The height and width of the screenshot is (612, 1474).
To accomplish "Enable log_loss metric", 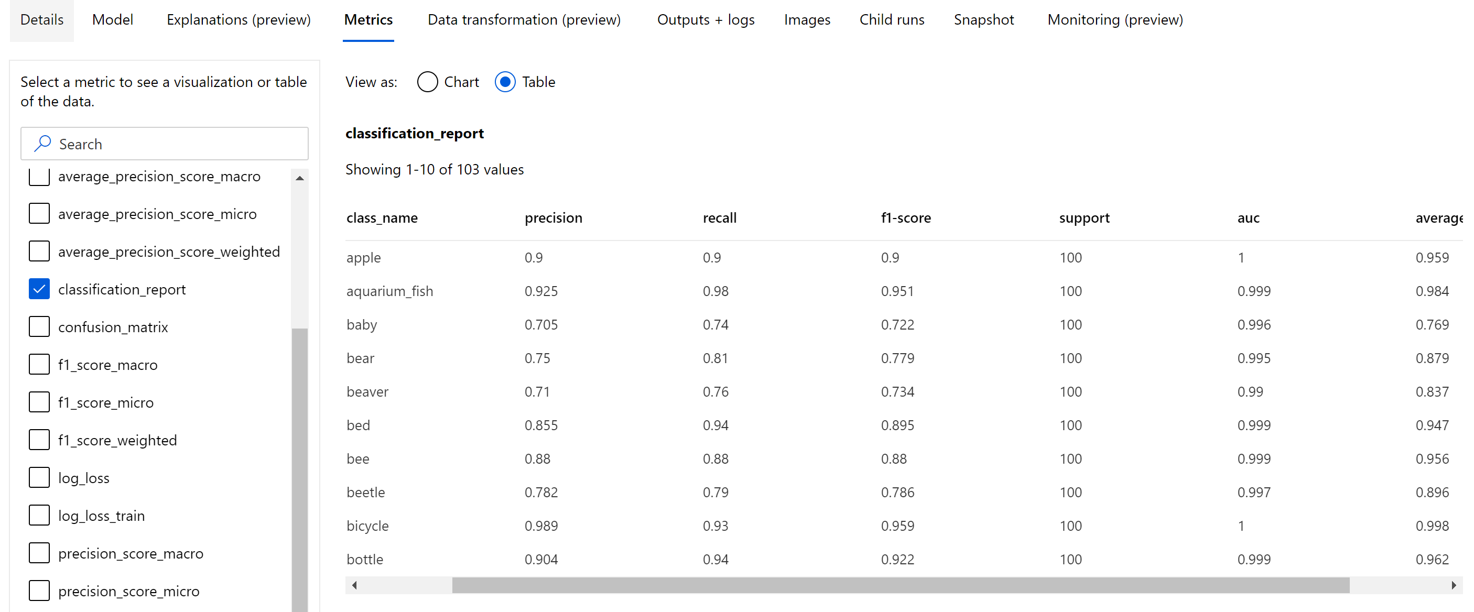I will click(38, 477).
